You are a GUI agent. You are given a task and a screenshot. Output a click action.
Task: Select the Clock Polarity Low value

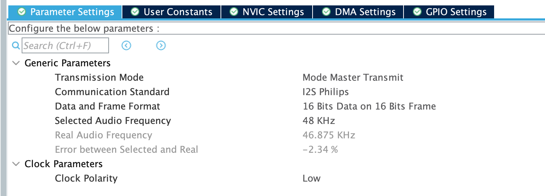coord(311,178)
